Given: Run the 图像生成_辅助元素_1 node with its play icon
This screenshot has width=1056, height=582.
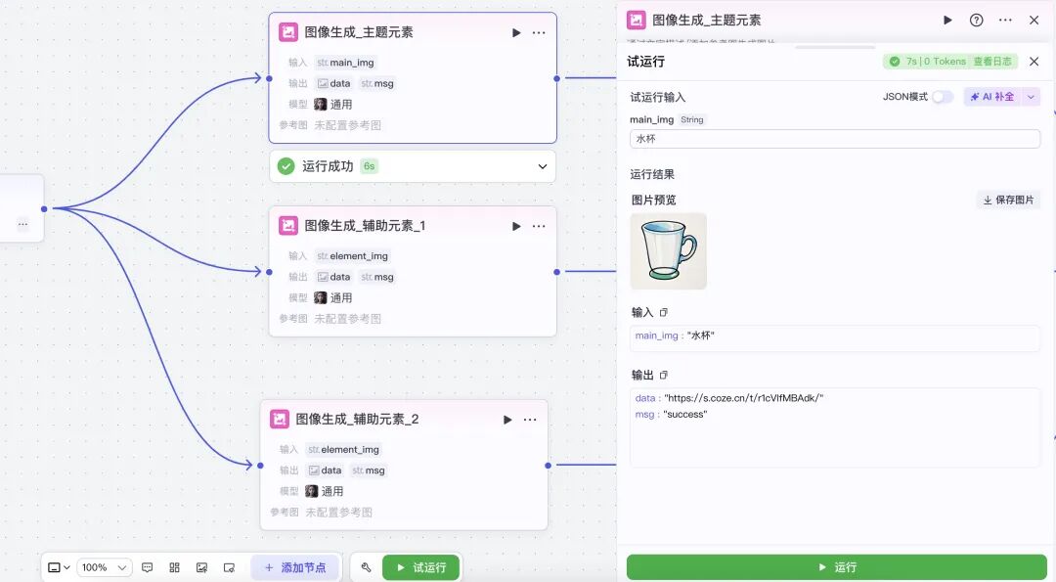Looking at the screenshot, I should point(516,226).
